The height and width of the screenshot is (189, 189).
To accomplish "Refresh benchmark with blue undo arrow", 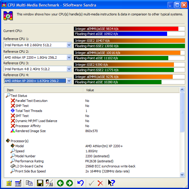I will (80, 183).
